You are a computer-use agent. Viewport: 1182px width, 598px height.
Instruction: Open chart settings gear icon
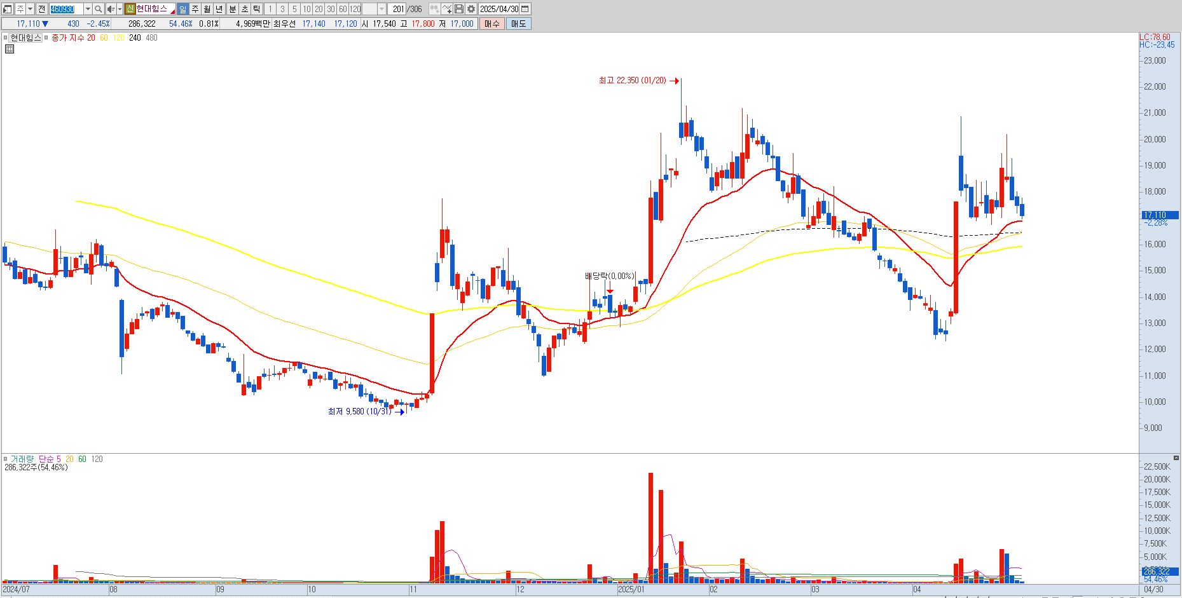471,9
